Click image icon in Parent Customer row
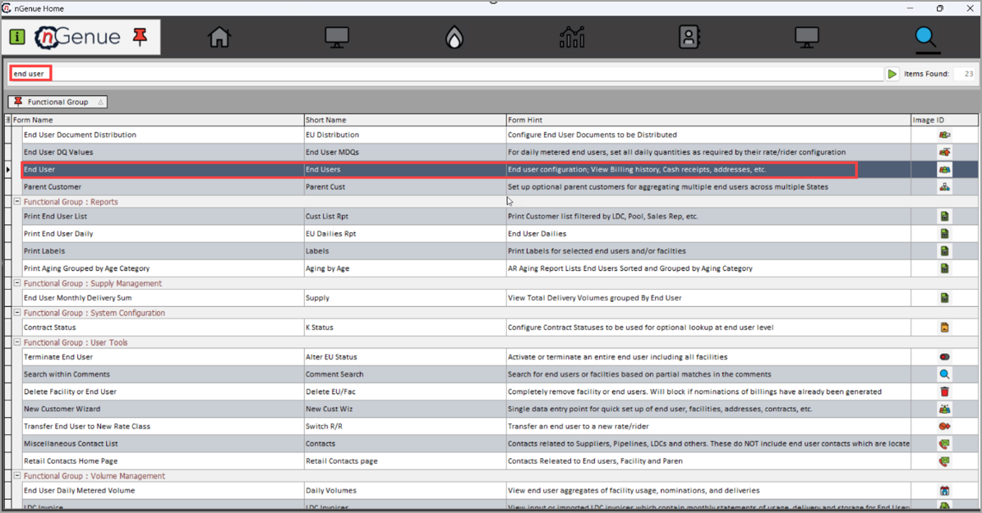The image size is (982, 513). coord(944,186)
